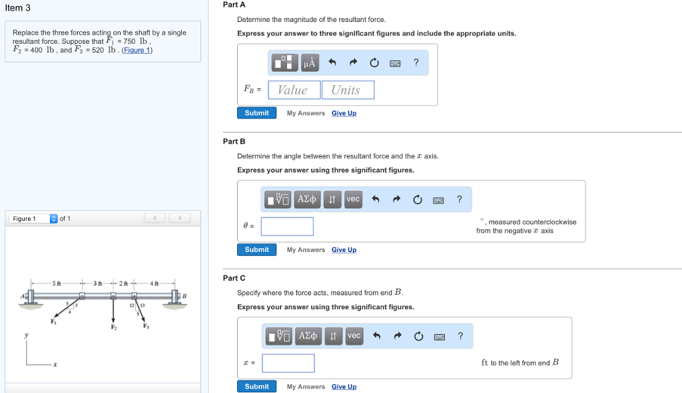This screenshot has height=393, width=682.
Task: Click subscript/superscript arrows in Part C
Action: pos(334,336)
